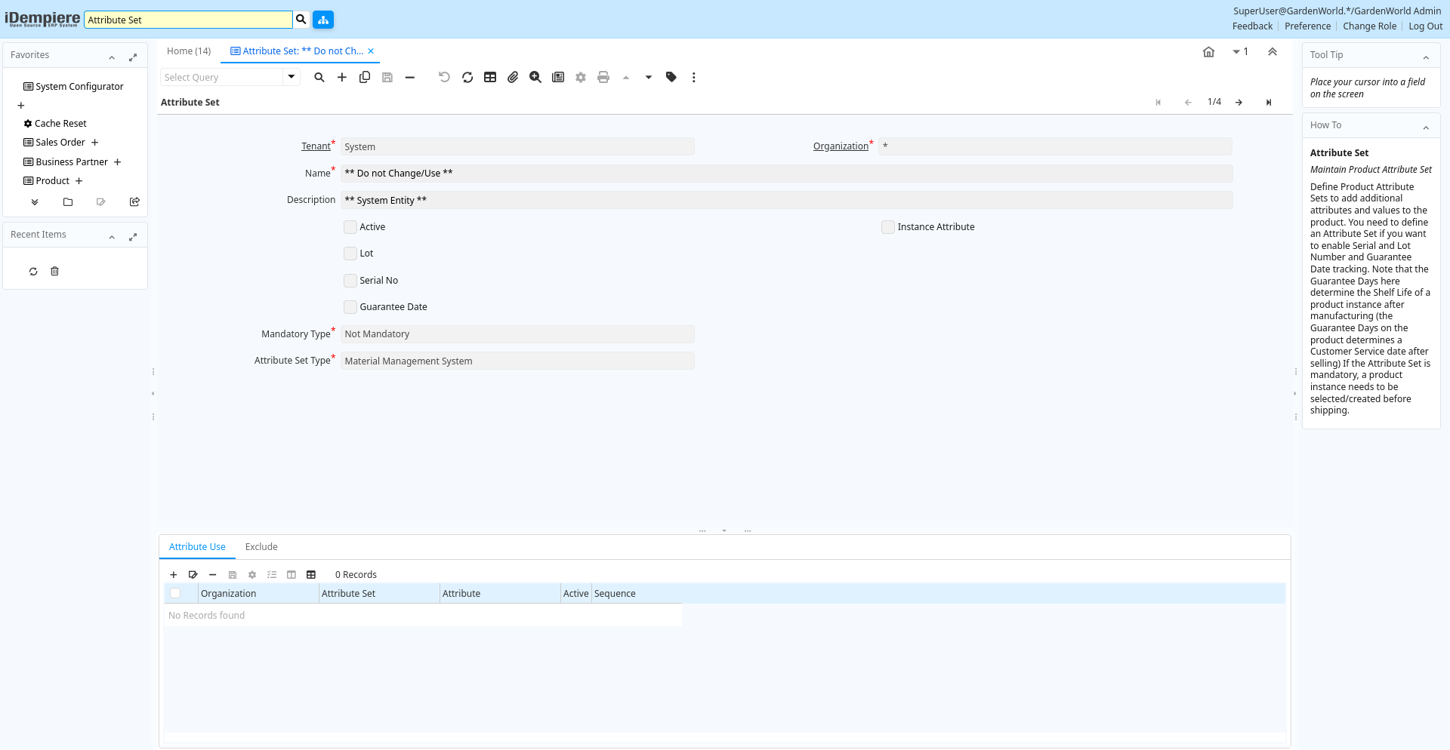Go to the next record arrow
This screenshot has height=750, width=1450.
tap(1239, 103)
